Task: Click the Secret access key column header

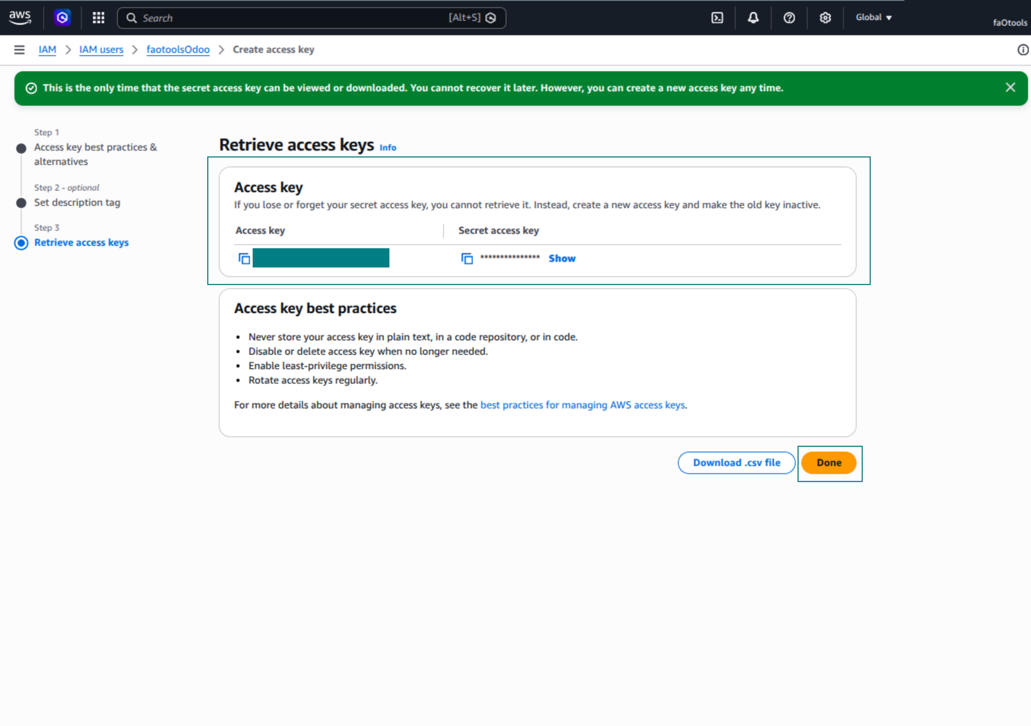Action: tap(498, 230)
